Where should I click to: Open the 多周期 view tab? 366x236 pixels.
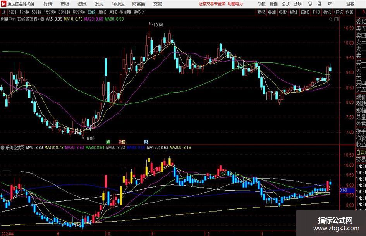[125, 12]
